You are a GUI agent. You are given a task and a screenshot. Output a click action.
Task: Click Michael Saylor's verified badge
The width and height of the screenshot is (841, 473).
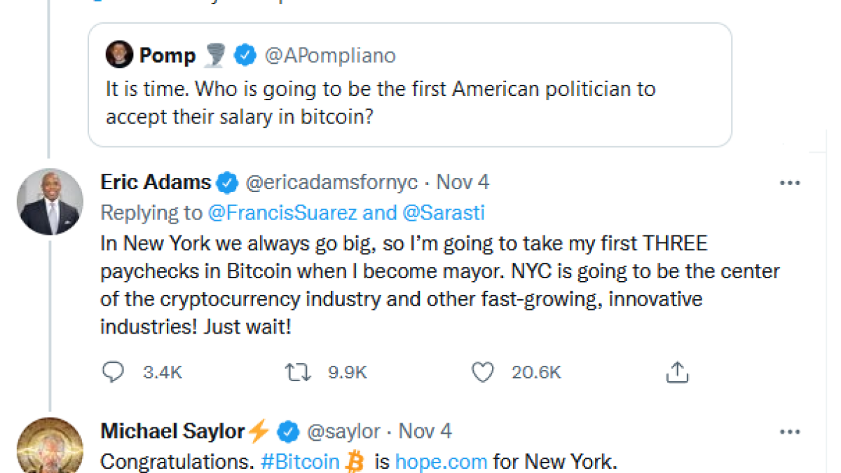[288, 432]
